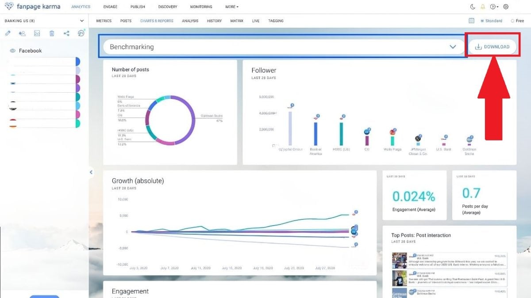This screenshot has height=298, width=531.
Task: Click the Facebook label in the sidebar
Action: coord(30,51)
